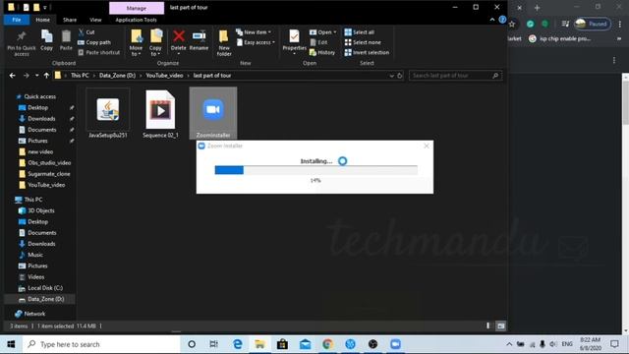Open the Easy access dropdown
The width and height of the screenshot is (629, 354).
256,42
